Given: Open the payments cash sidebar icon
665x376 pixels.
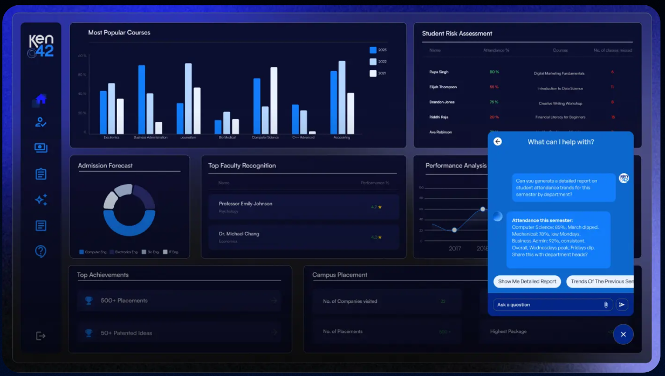Looking at the screenshot, I should pos(40,148).
